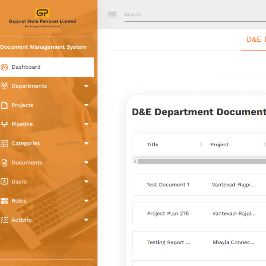The width and height of the screenshot is (266, 266).
Task: Expand the Documents submenu arrow
Action: click(x=86, y=163)
